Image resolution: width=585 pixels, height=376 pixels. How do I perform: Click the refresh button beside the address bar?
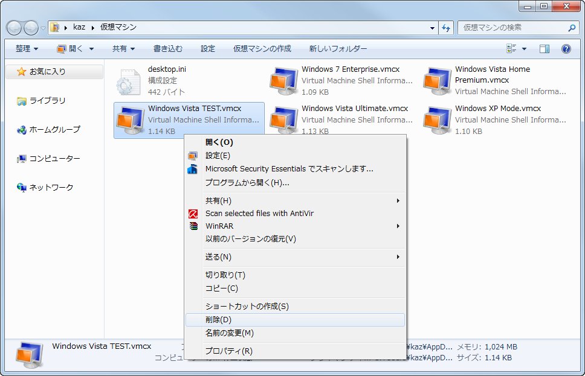point(446,28)
